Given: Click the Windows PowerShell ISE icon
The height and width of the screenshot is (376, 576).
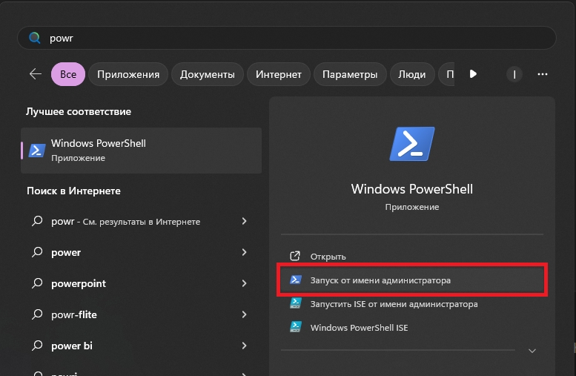Looking at the screenshot, I should click(295, 327).
